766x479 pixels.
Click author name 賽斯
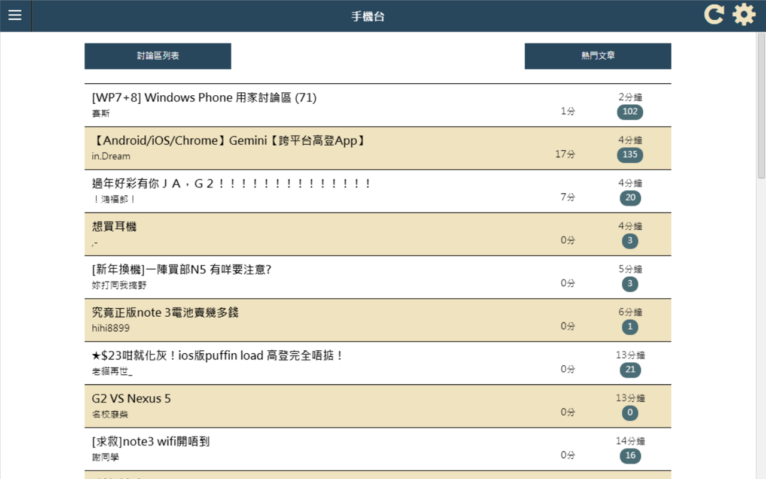101,114
